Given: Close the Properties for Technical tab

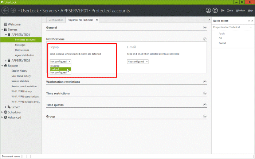Looking at the screenshot, I should (97, 20).
